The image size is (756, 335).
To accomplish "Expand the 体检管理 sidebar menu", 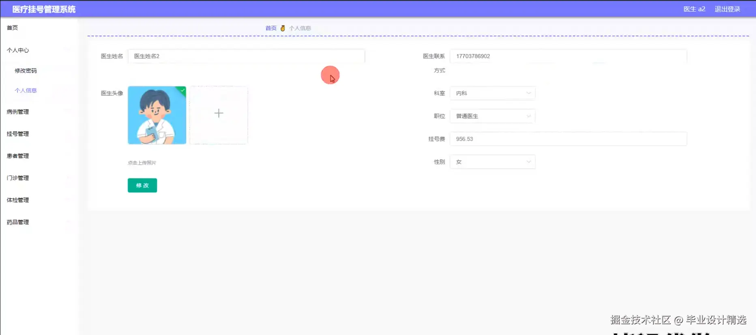I will pos(18,200).
